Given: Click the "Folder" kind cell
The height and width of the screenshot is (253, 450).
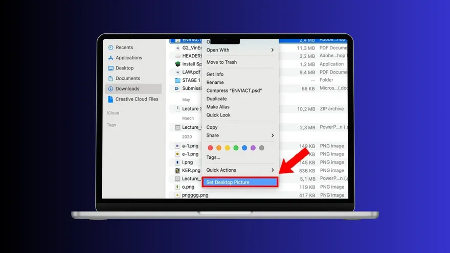Looking at the screenshot, I should point(326,80).
